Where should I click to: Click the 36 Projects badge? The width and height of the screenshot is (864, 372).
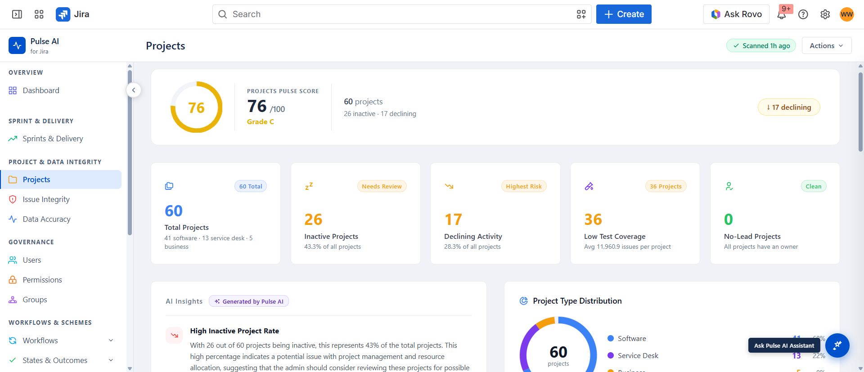(666, 186)
